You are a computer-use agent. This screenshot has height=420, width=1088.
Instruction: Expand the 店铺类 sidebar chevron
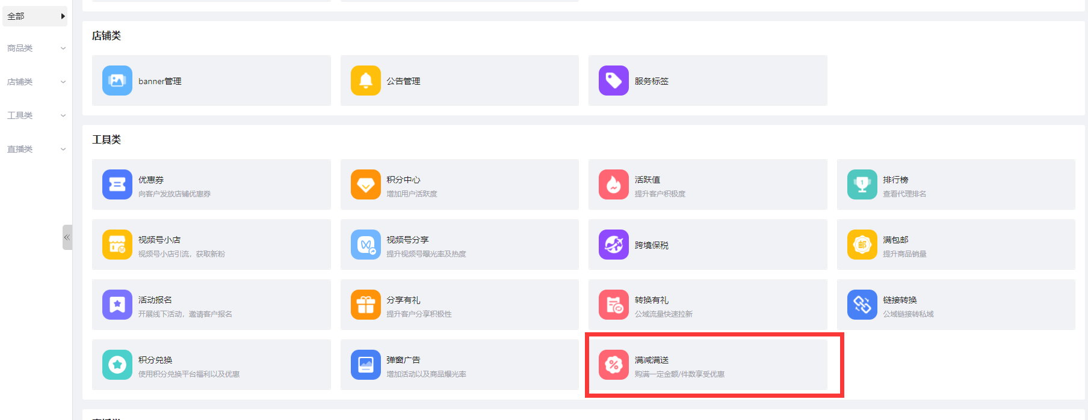click(63, 82)
